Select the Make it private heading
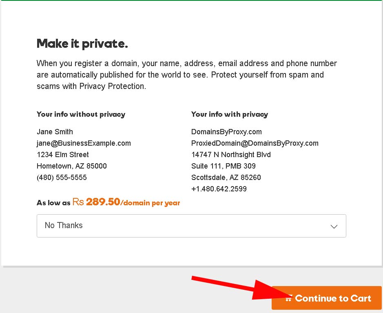 82,44
